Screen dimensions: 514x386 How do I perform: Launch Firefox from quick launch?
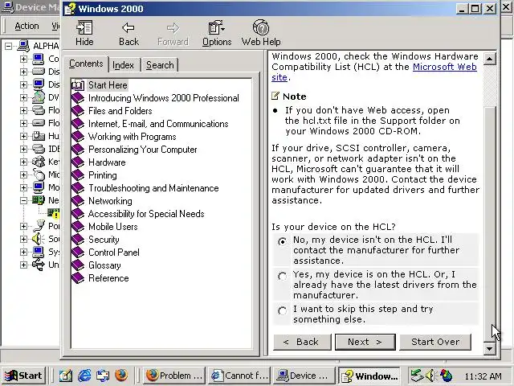click(121, 376)
